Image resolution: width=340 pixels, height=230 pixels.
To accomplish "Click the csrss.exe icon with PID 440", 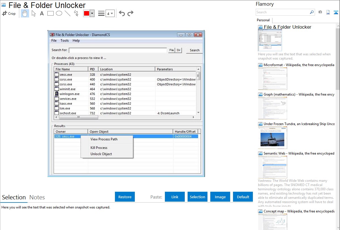I will (x=56, y=84).
